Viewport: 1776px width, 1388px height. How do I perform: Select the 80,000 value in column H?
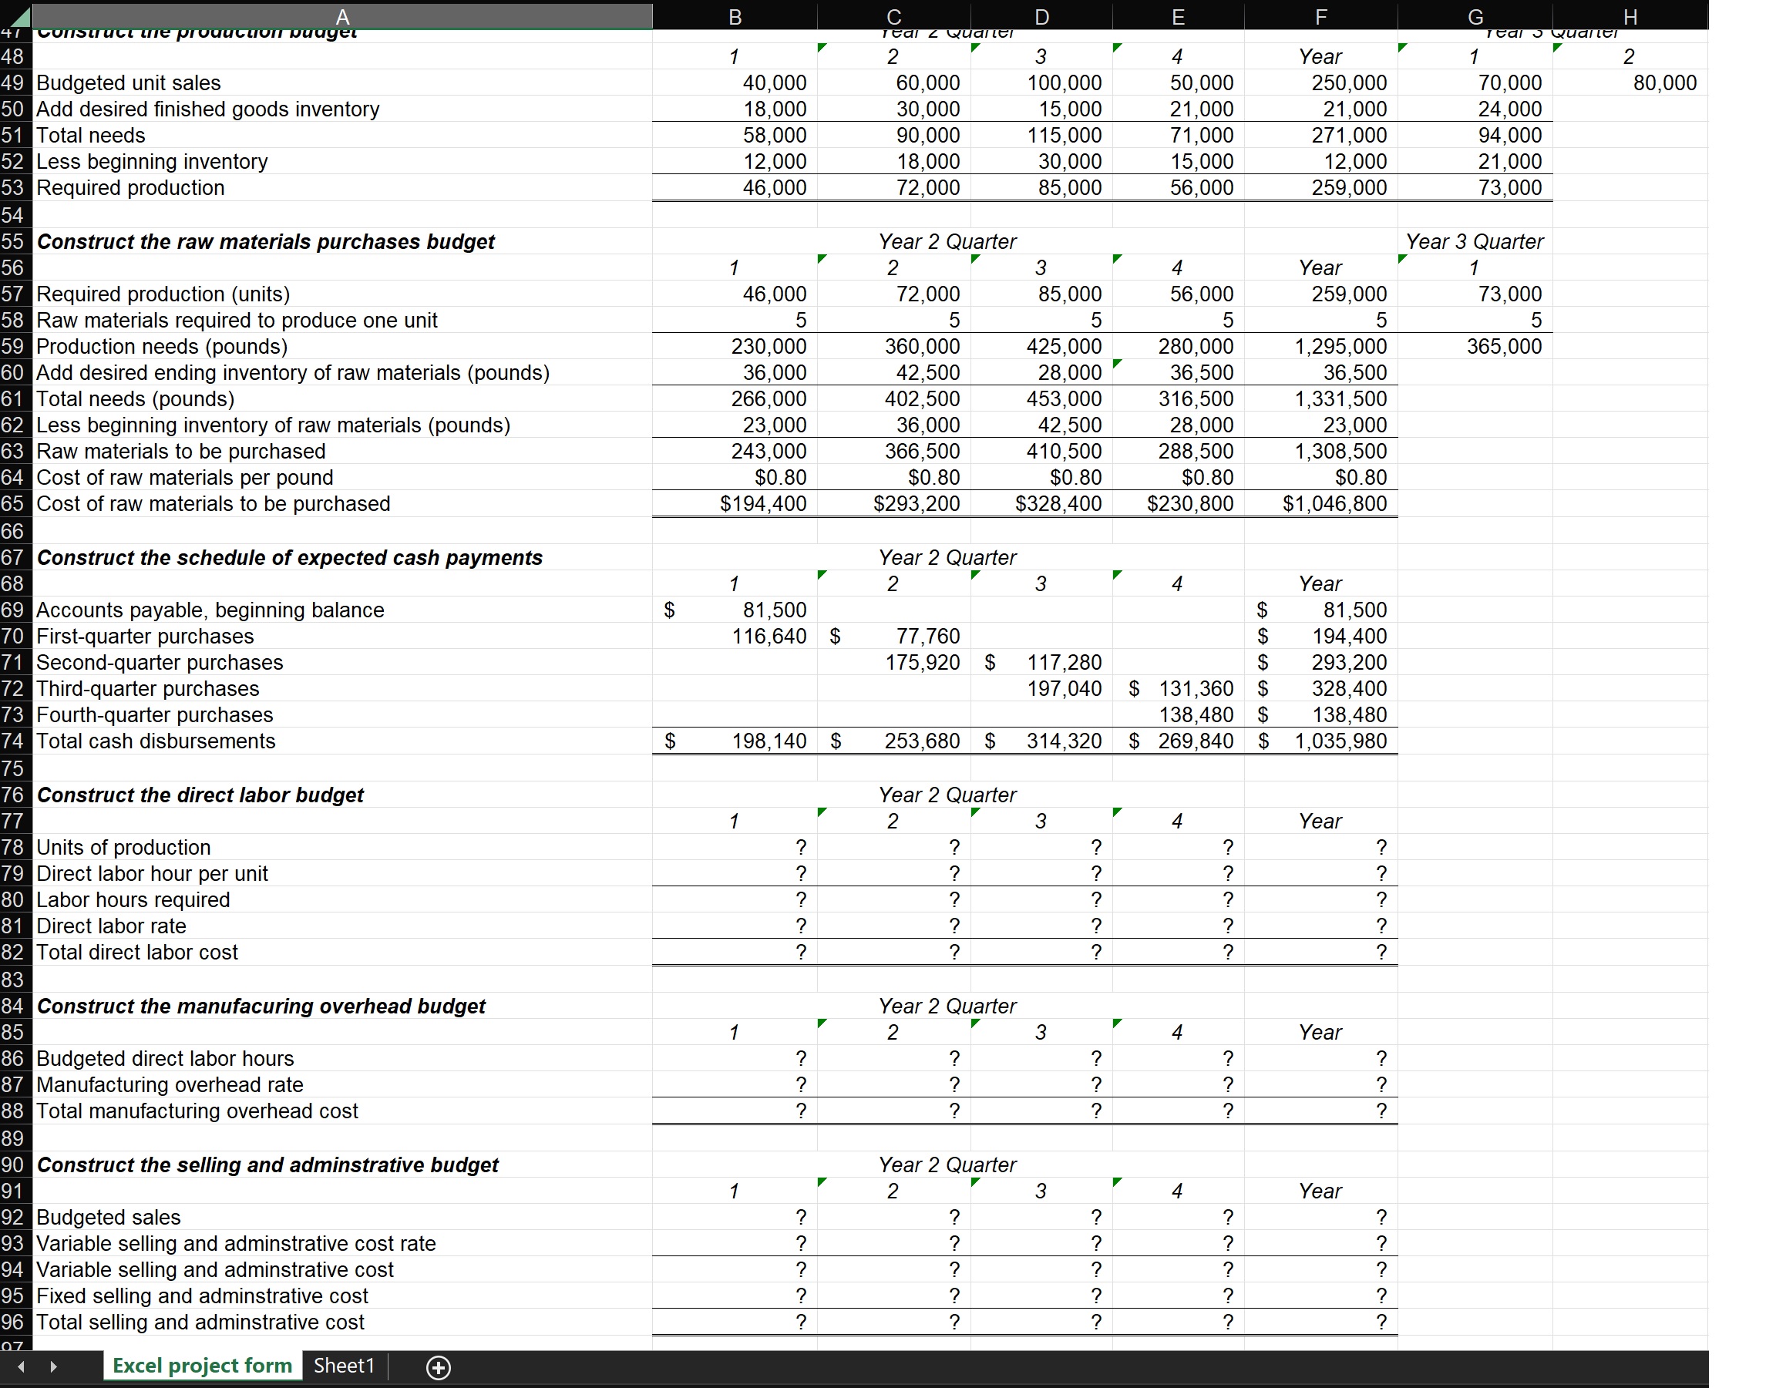[1663, 83]
